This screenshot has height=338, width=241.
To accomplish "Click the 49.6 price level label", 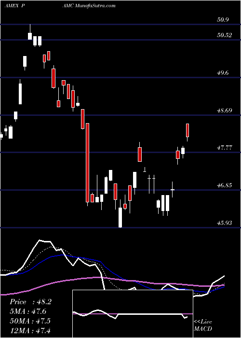I will (x=223, y=73).
